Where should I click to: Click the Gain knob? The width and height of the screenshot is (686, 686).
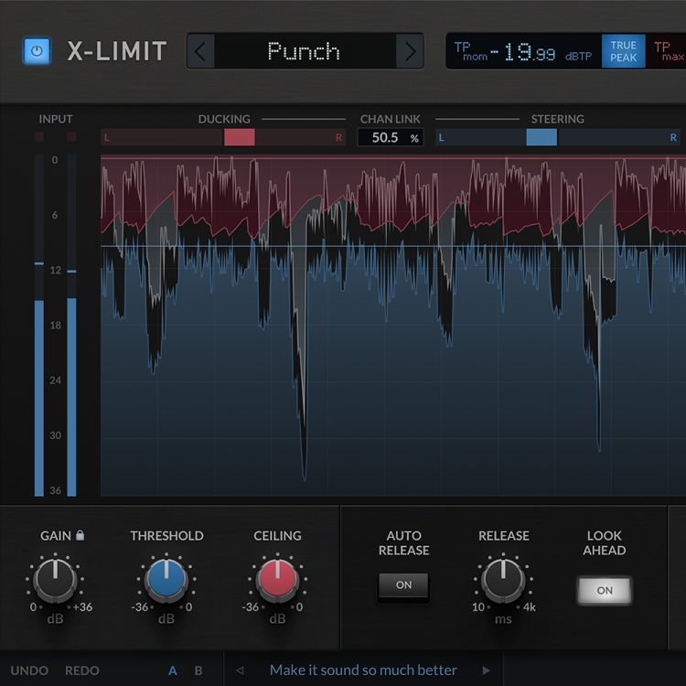[x=56, y=580]
